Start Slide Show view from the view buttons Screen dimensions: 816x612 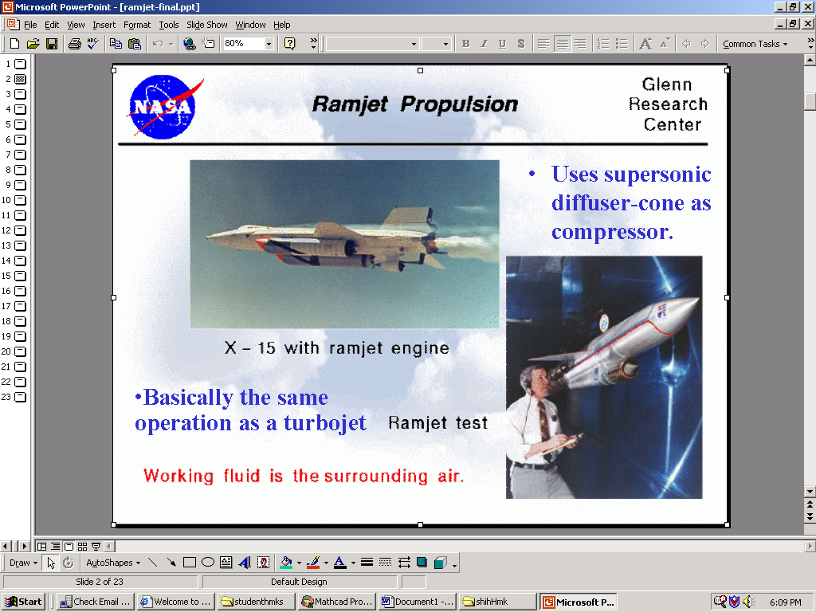pos(96,547)
